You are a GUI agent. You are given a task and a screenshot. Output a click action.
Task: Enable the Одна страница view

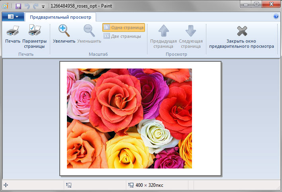point(123,27)
